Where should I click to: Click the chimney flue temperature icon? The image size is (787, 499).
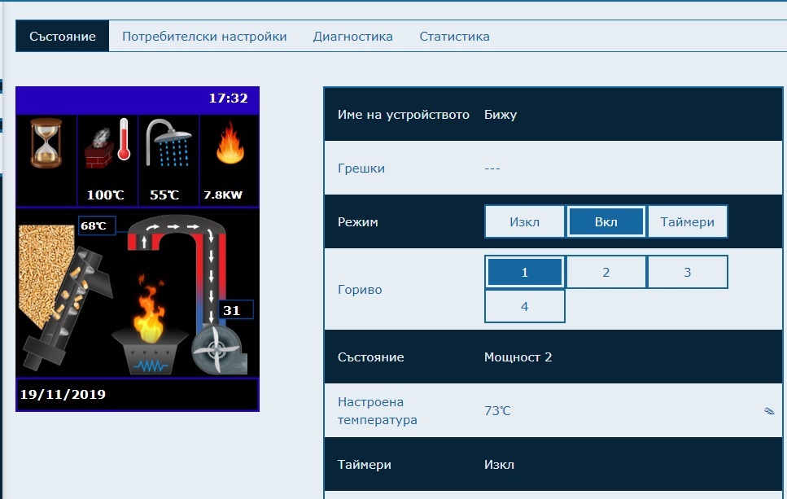(x=107, y=145)
